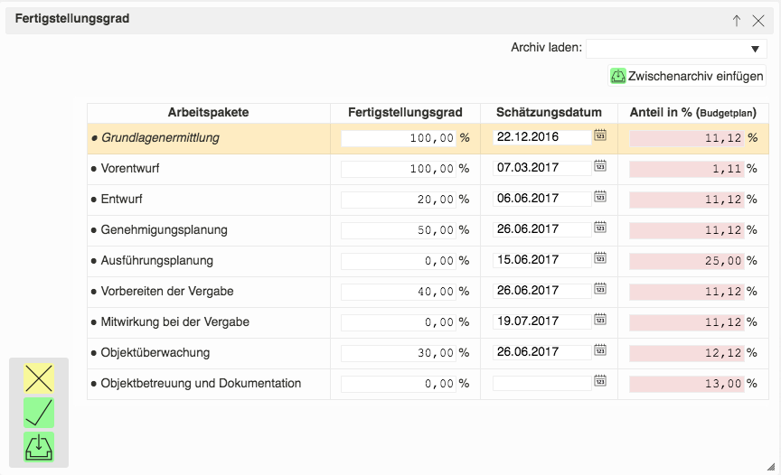Click the yellow cancel X icon
The image size is (781, 475).
point(39,378)
